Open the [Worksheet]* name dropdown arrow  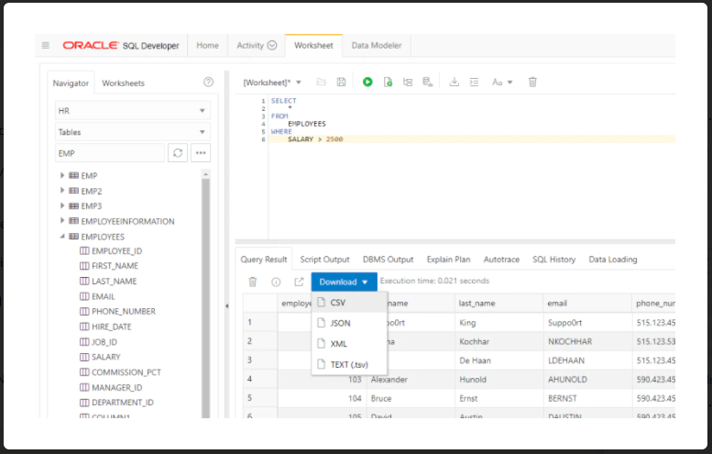(x=299, y=83)
